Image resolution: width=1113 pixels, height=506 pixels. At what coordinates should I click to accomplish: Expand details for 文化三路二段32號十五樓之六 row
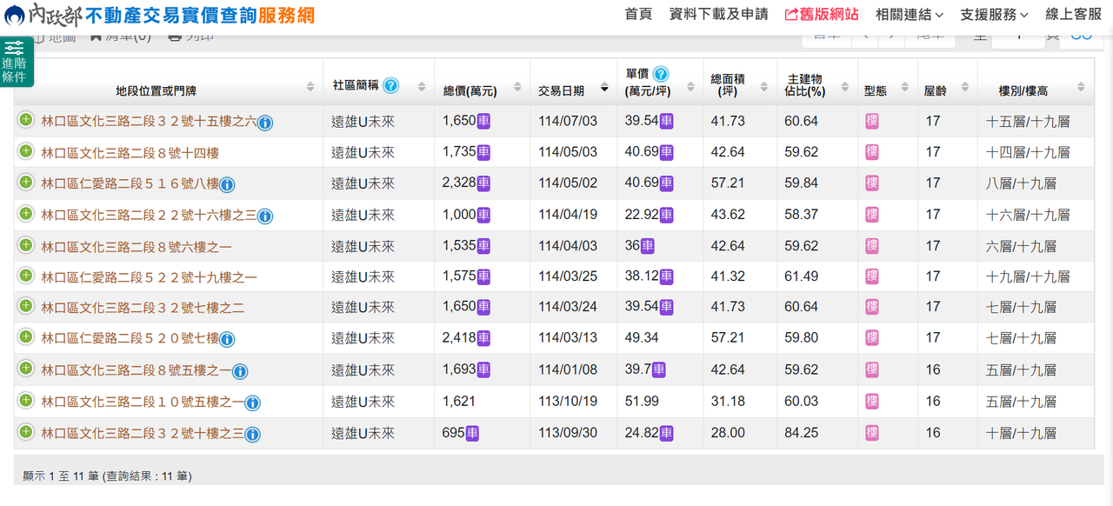pos(26,120)
